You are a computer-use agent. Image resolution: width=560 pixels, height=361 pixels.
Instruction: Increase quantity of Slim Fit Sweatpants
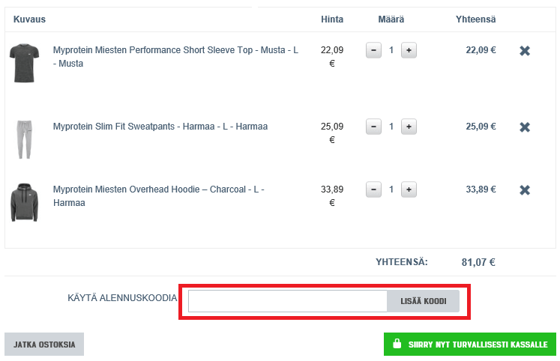pos(409,127)
